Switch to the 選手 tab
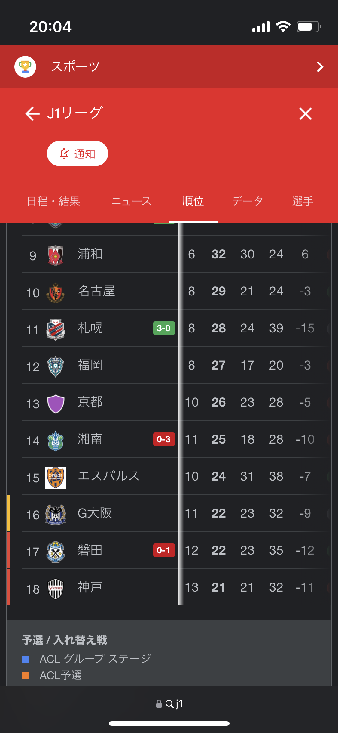 303,201
